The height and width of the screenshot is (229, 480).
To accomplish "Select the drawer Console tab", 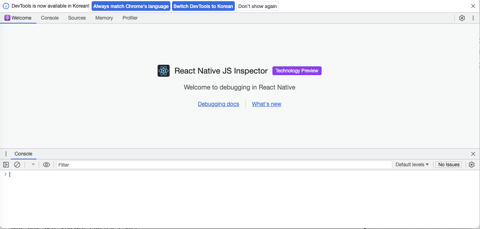I will tap(23, 154).
